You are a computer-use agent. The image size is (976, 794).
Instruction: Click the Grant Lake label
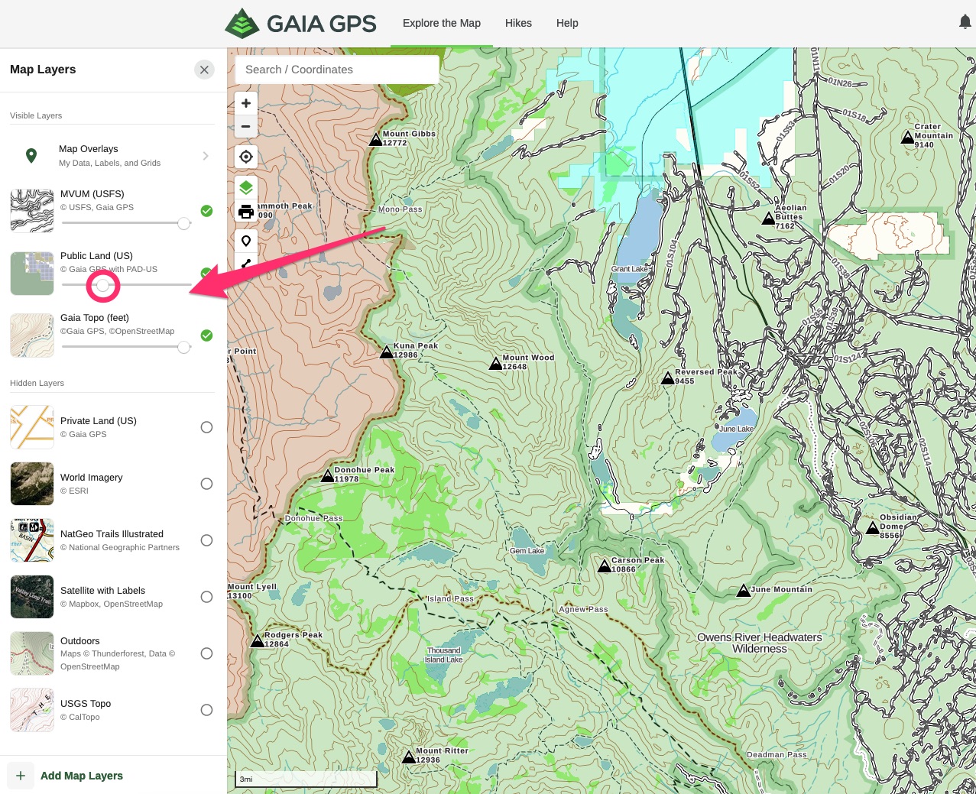point(630,269)
